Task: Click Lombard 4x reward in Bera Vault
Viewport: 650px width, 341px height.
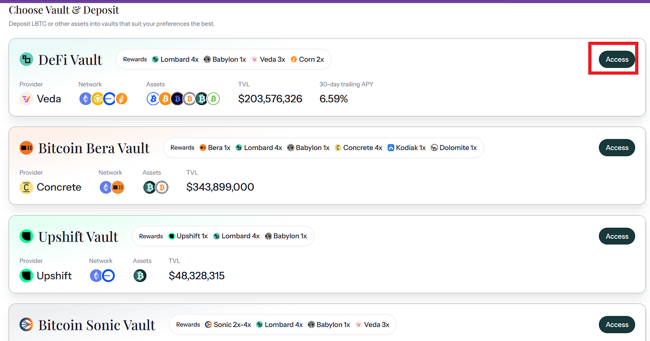Action: click(x=259, y=148)
